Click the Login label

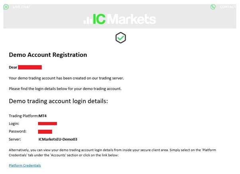click(x=14, y=124)
